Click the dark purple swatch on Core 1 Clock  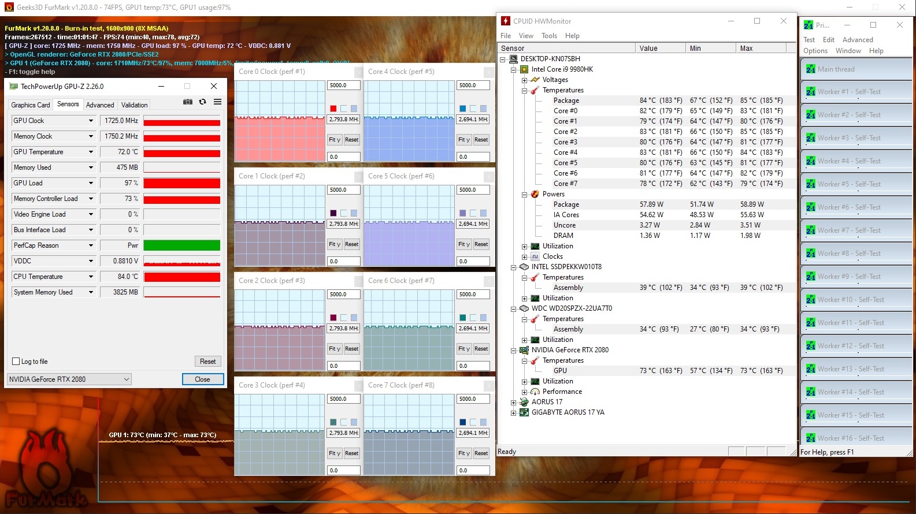[x=333, y=213]
